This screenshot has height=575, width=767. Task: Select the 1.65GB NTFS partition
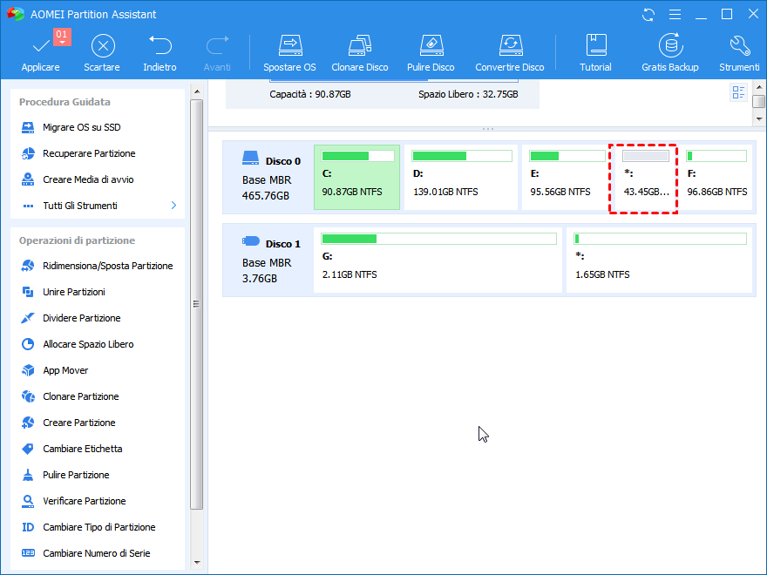pyautogui.click(x=659, y=260)
